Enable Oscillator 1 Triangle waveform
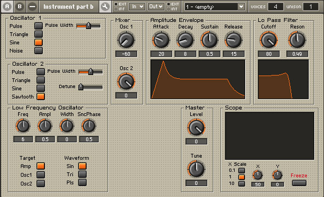This screenshot has height=197, width=324. coord(38,34)
